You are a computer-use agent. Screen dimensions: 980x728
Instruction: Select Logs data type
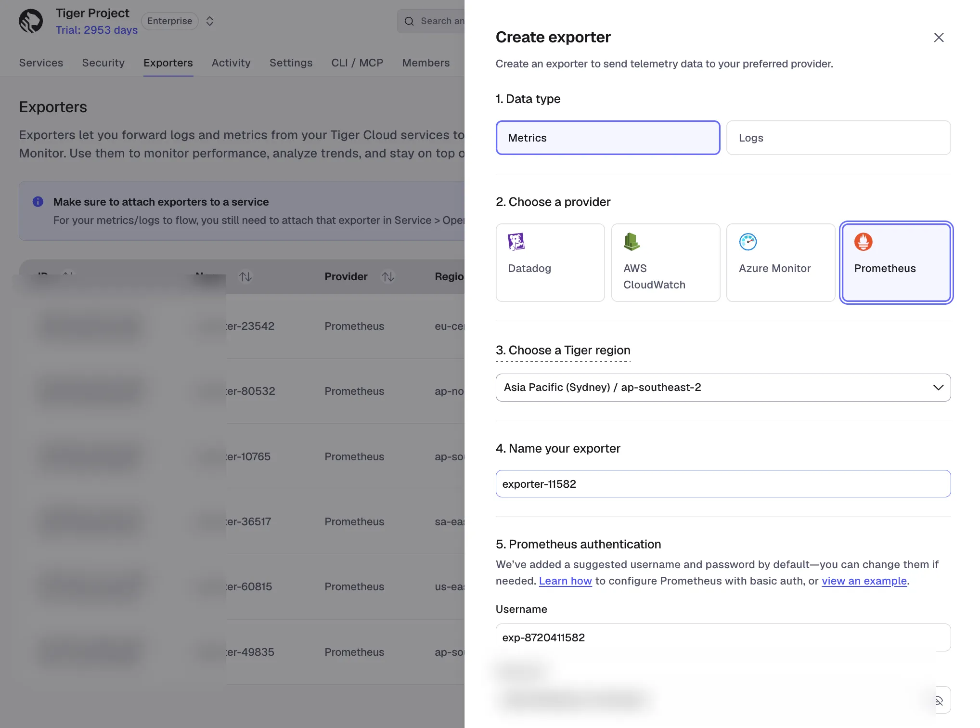click(x=838, y=138)
